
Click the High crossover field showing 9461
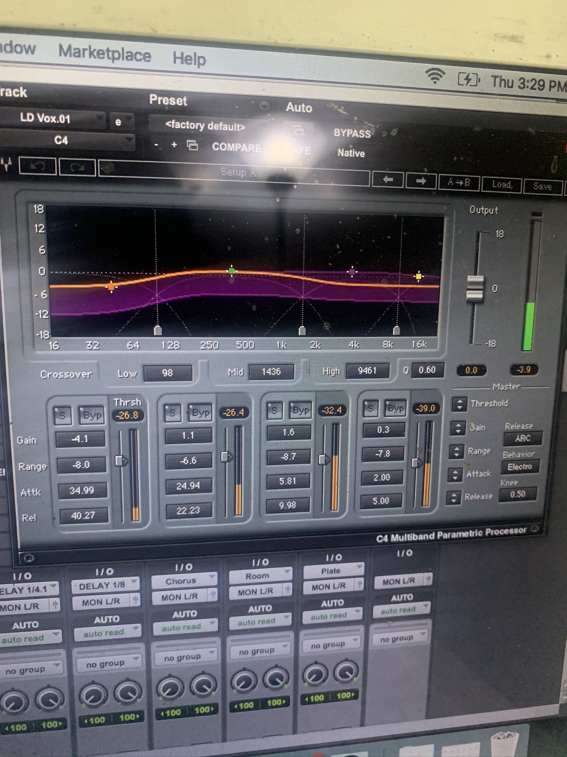click(x=367, y=370)
